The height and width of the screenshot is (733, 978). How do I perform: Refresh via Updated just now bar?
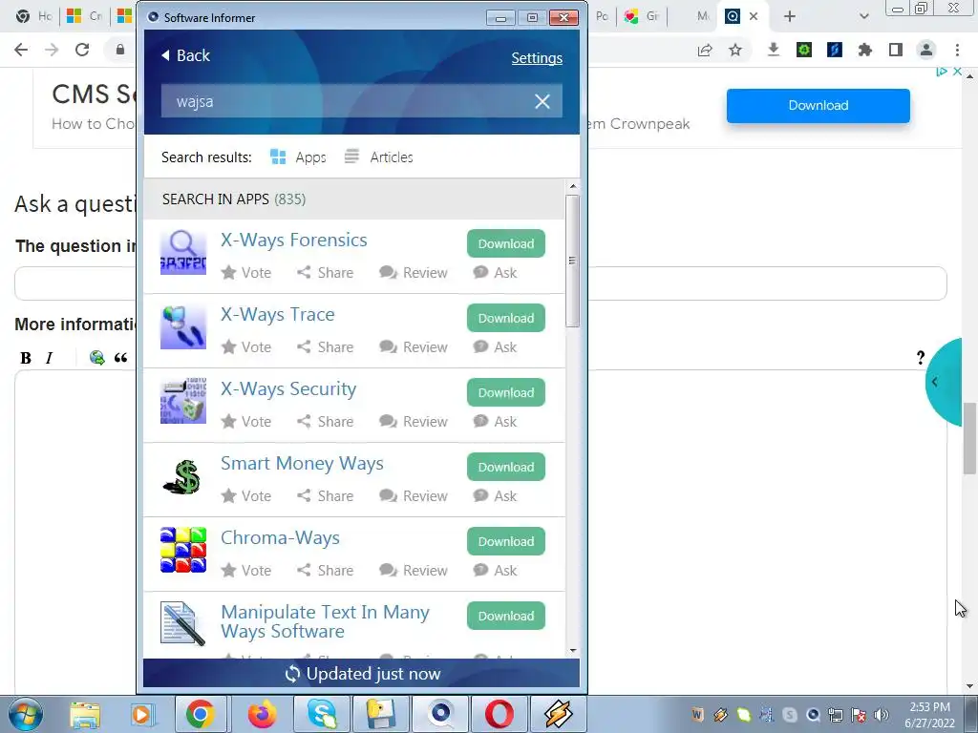tap(362, 674)
